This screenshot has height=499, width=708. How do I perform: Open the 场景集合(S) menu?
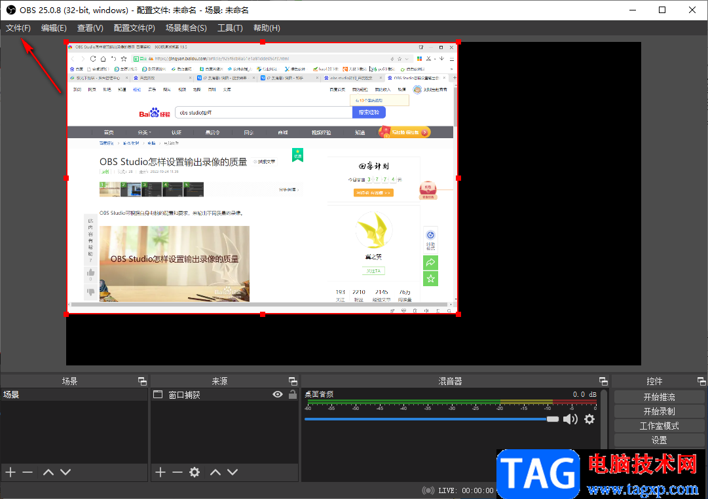186,28
